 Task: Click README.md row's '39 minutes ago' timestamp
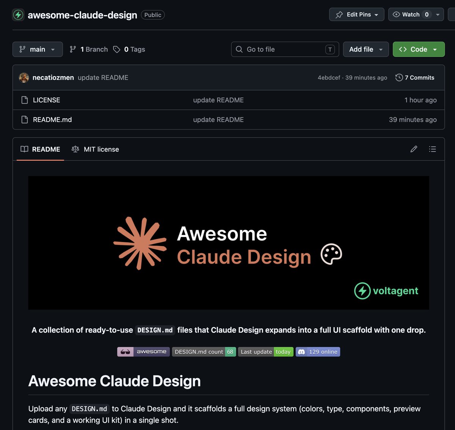point(413,119)
